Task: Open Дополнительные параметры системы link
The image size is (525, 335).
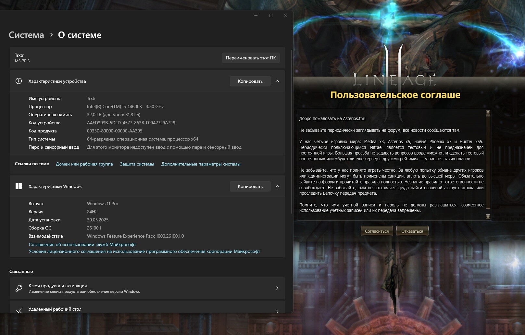Action: 201,164
